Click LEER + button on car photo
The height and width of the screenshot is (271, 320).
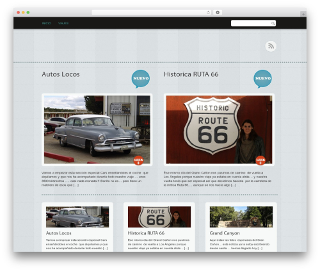tap(138, 161)
